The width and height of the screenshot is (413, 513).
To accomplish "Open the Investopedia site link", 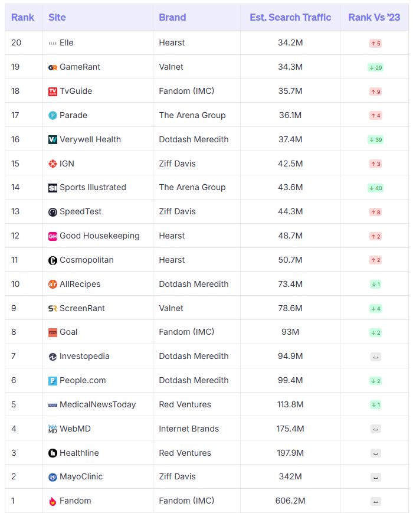I will click(84, 357).
